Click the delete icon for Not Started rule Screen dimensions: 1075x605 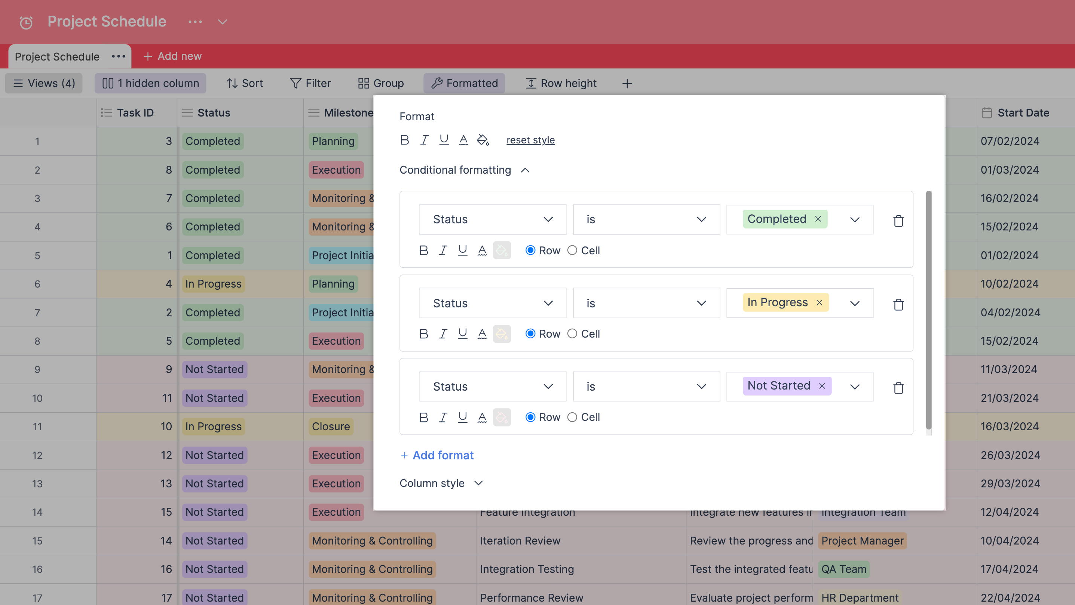pyautogui.click(x=898, y=387)
